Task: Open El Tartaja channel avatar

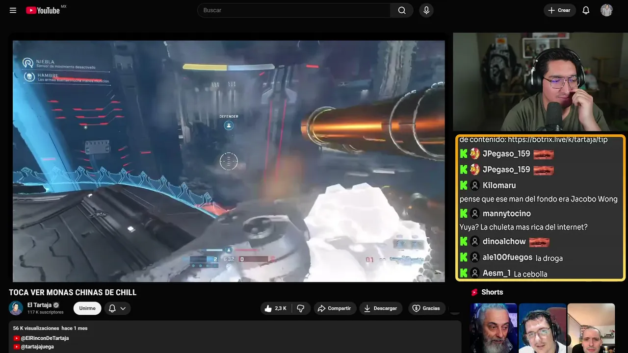Action: 16,308
